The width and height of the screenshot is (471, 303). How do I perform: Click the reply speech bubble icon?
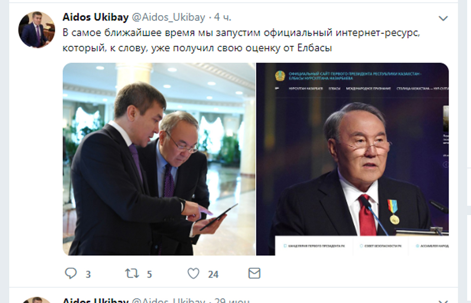71,273
